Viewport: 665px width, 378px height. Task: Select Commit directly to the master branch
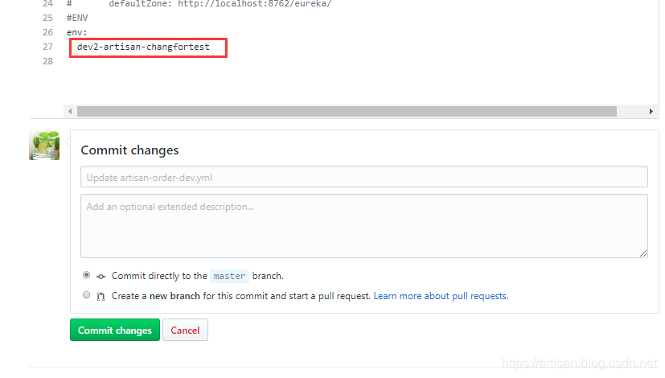point(87,275)
